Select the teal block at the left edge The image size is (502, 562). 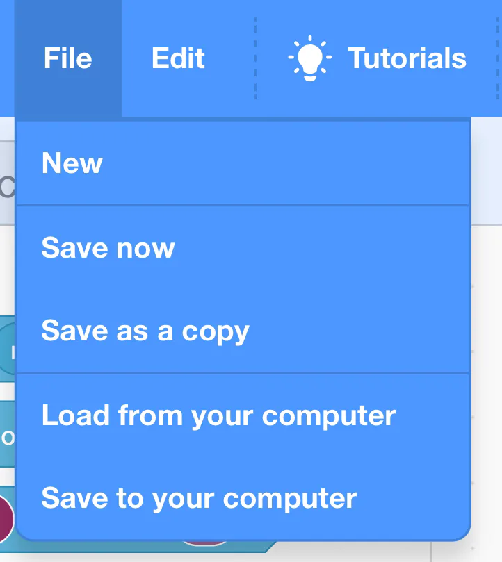(x=7, y=436)
